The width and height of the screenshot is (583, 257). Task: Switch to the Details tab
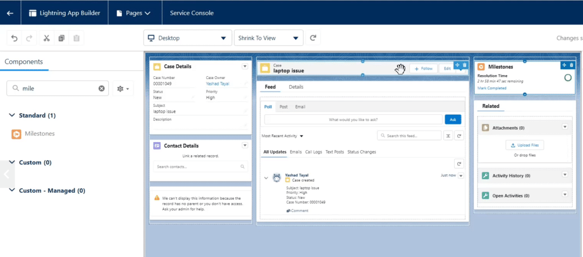click(x=296, y=87)
